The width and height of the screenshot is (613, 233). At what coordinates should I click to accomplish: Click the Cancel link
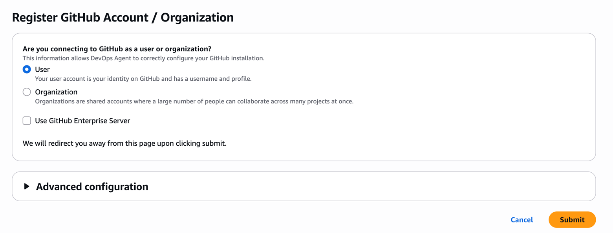tap(522, 220)
